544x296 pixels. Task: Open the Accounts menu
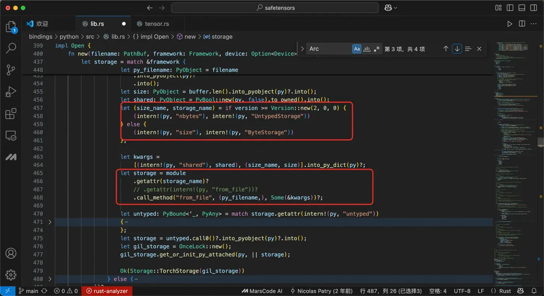(11, 253)
